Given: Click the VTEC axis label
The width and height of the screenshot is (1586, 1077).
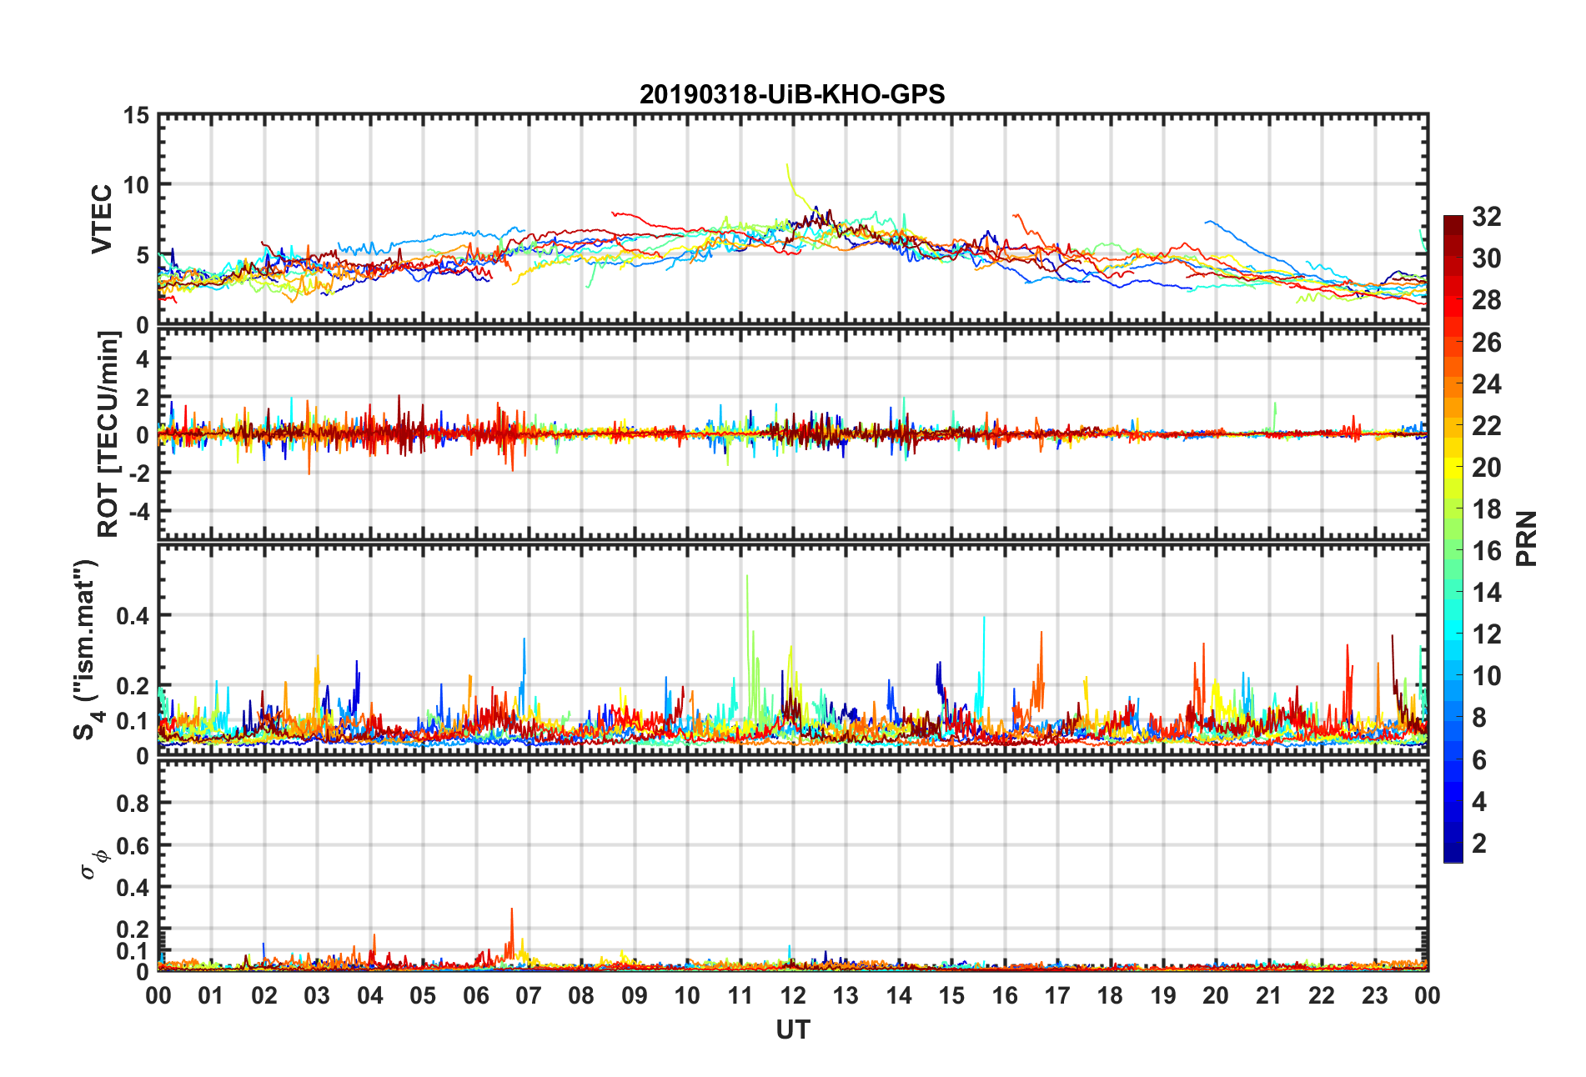Looking at the screenshot, I should (102, 219).
